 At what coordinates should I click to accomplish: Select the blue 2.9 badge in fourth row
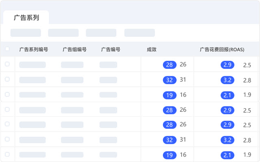point(227,110)
